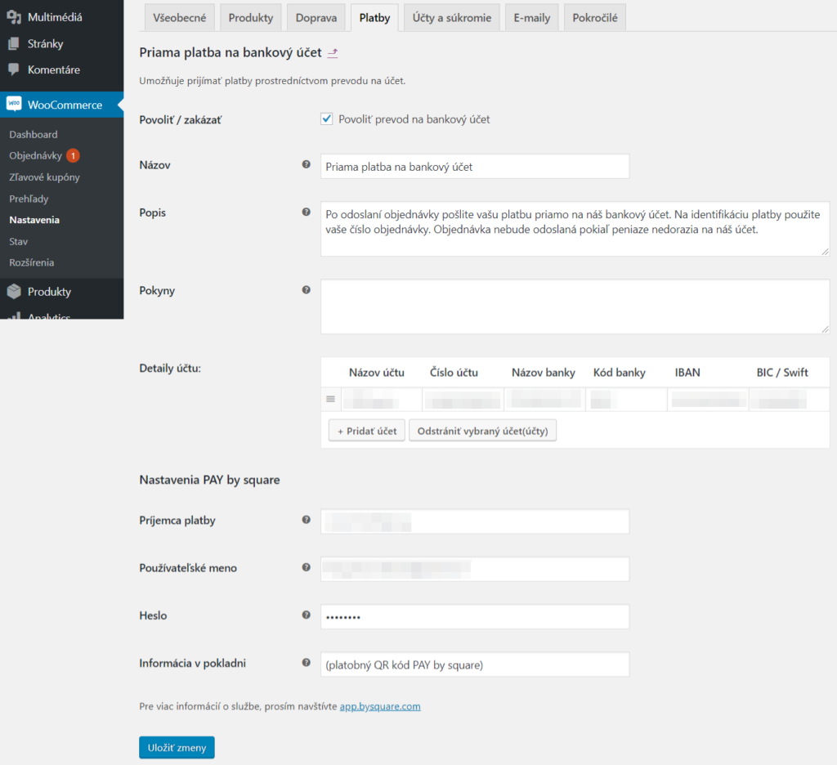This screenshot has height=765, width=837.
Task: Click the help icon beside Príjemca platby
Action: pyautogui.click(x=307, y=520)
